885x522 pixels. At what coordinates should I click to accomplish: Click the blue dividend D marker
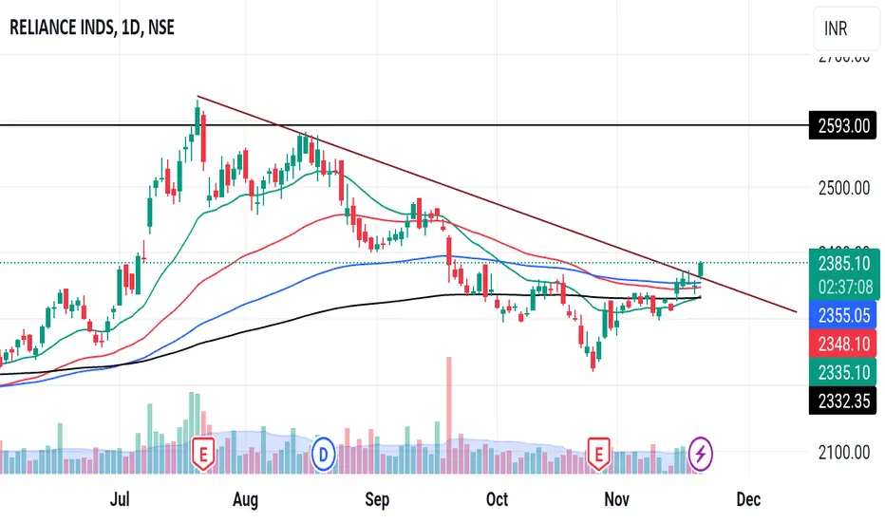click(x=324, y=454)
